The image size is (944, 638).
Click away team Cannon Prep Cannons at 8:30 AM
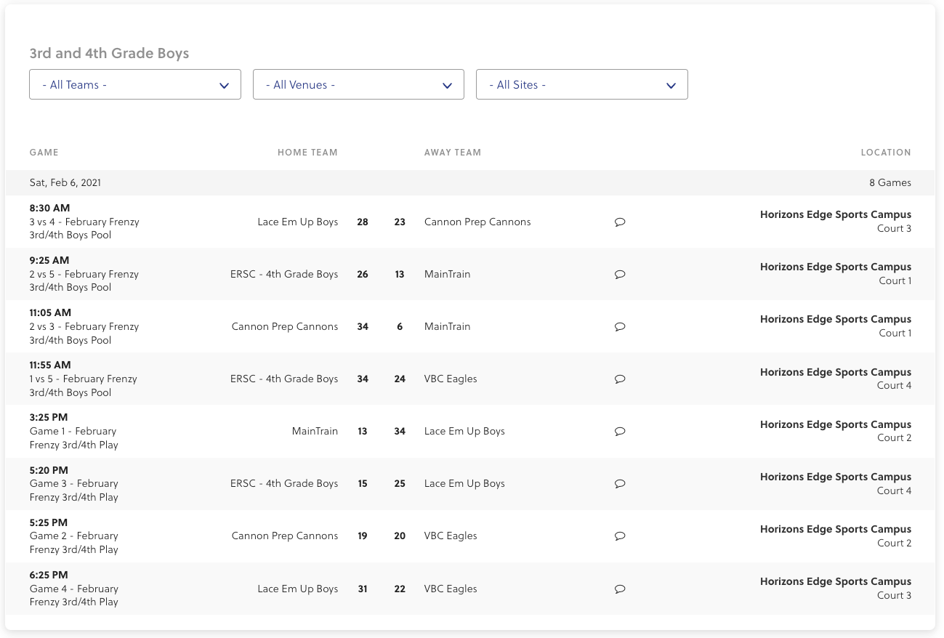point(477,222)
